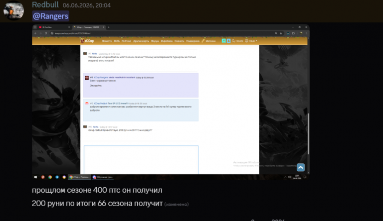This screenshot has width=383, height=221.
Task: Click the message timestamp 06.06.2026, 20:04
Action: point(86,5)
